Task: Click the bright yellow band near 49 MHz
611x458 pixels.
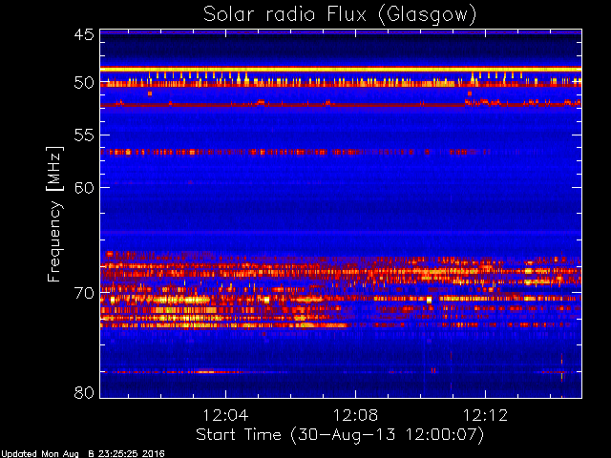Action: pyautogui.click(x=341, y=70)
